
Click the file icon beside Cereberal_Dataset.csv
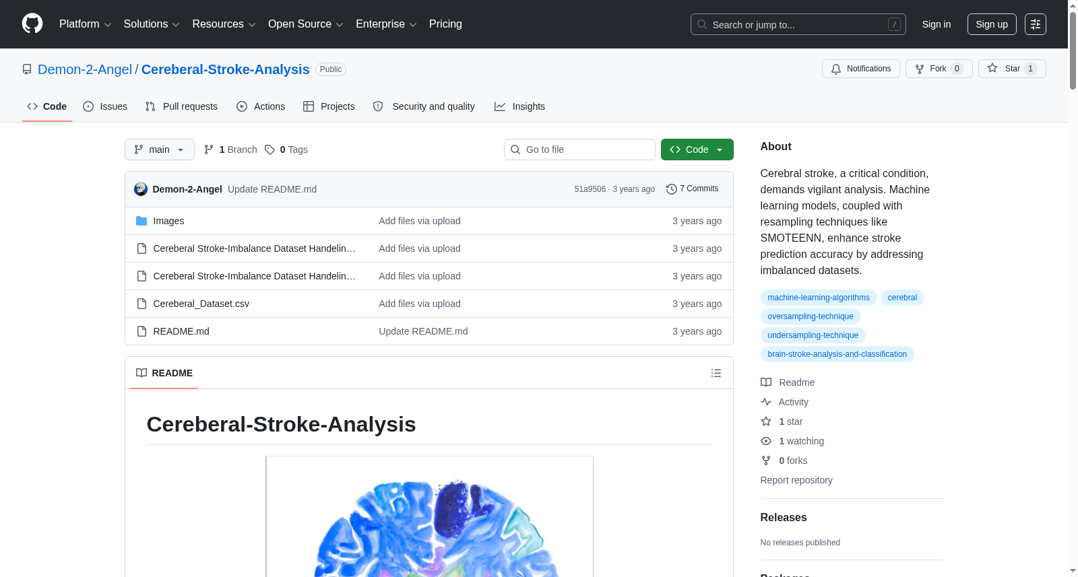[x=141, y=304]
